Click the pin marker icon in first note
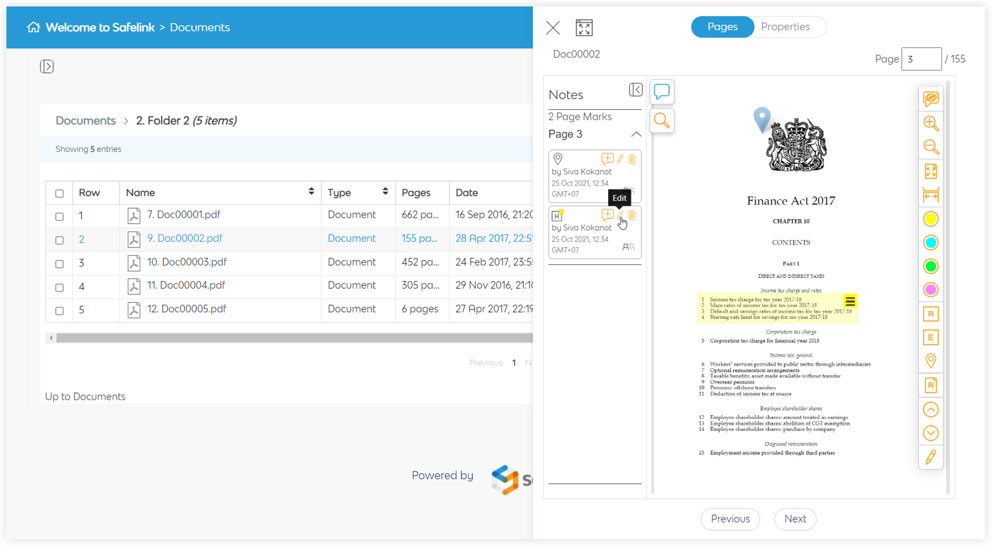Image resolution: width=992 pixels, height=546 pixels. point(558,159)
